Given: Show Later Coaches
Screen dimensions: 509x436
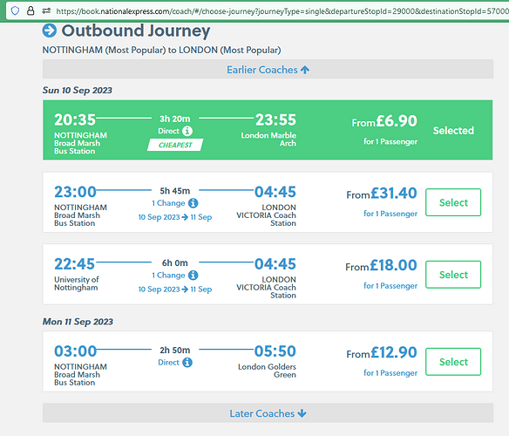Looking at the screenshot, I should pos(268,413).
